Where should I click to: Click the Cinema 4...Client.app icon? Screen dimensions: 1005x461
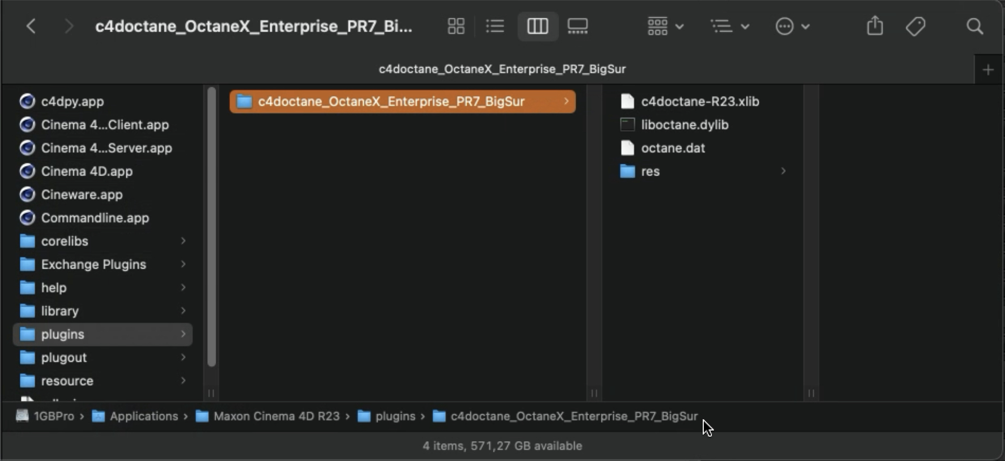click(27, 125)
